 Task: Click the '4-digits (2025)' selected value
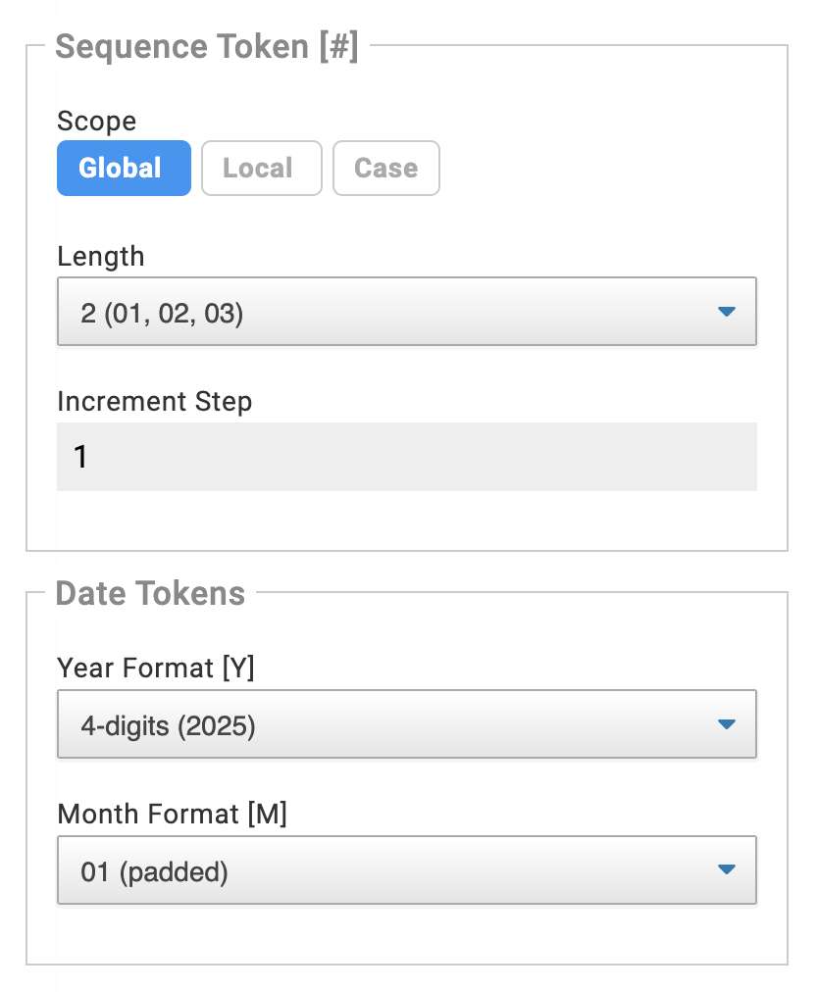(168, 727)
